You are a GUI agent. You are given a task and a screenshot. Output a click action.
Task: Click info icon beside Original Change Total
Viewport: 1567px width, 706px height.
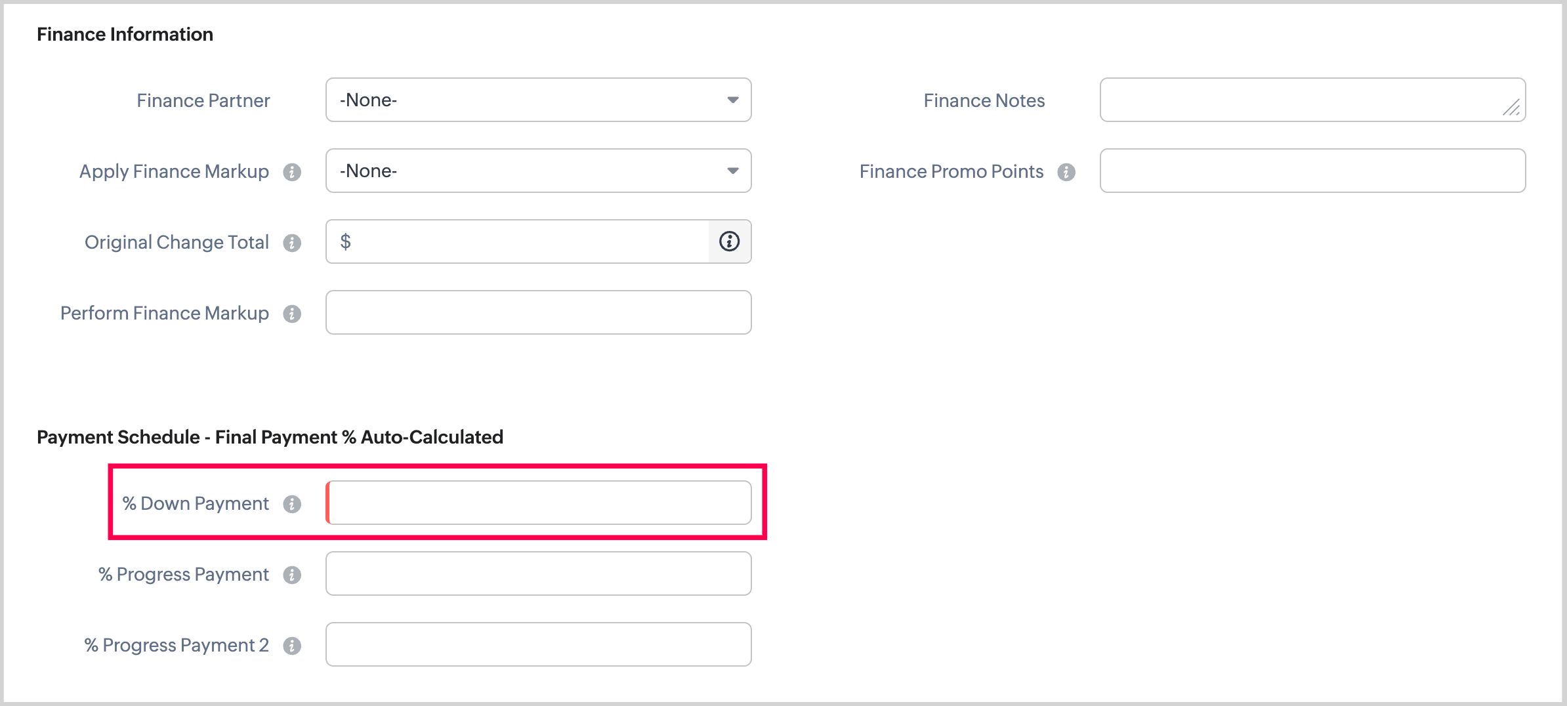pos(292,243)
